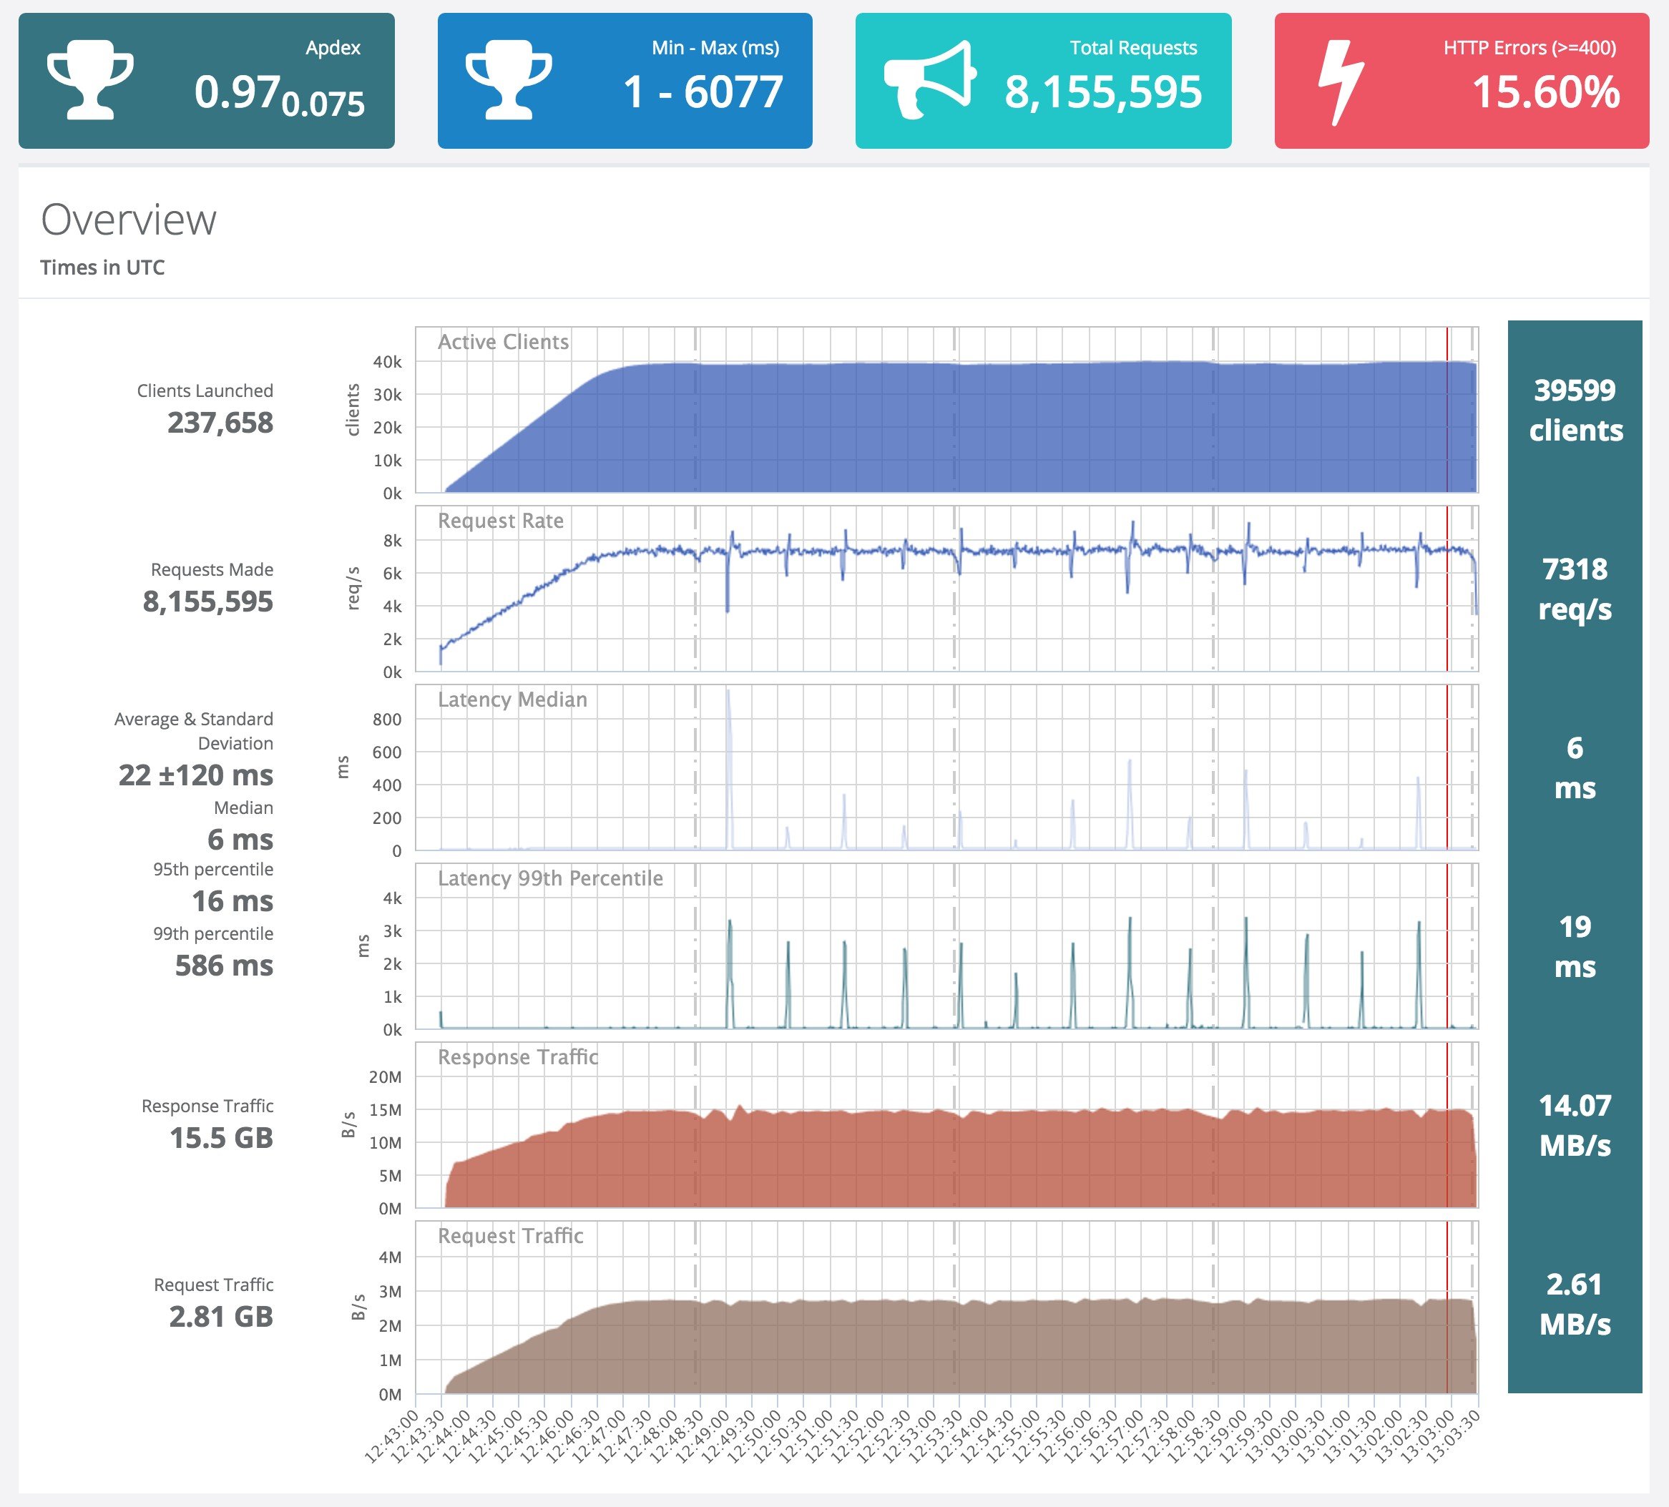The width and height of the screenshot is (1669, 1507).
Task: Click '2.61 MB/s' in the teal side panel
Action: click(1575, 1303)
